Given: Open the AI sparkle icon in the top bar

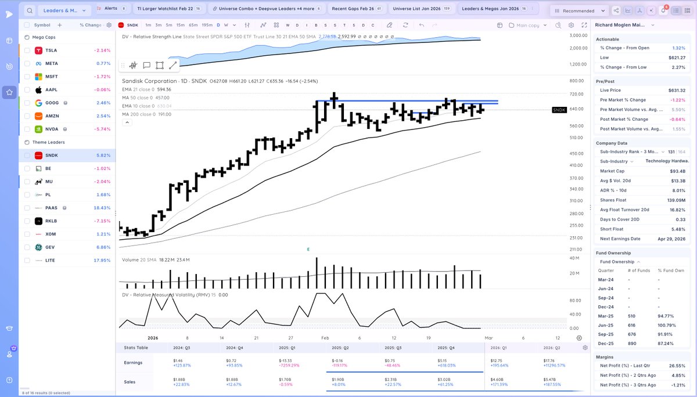Looking at the screenshot, I should (x=651, y=10).
